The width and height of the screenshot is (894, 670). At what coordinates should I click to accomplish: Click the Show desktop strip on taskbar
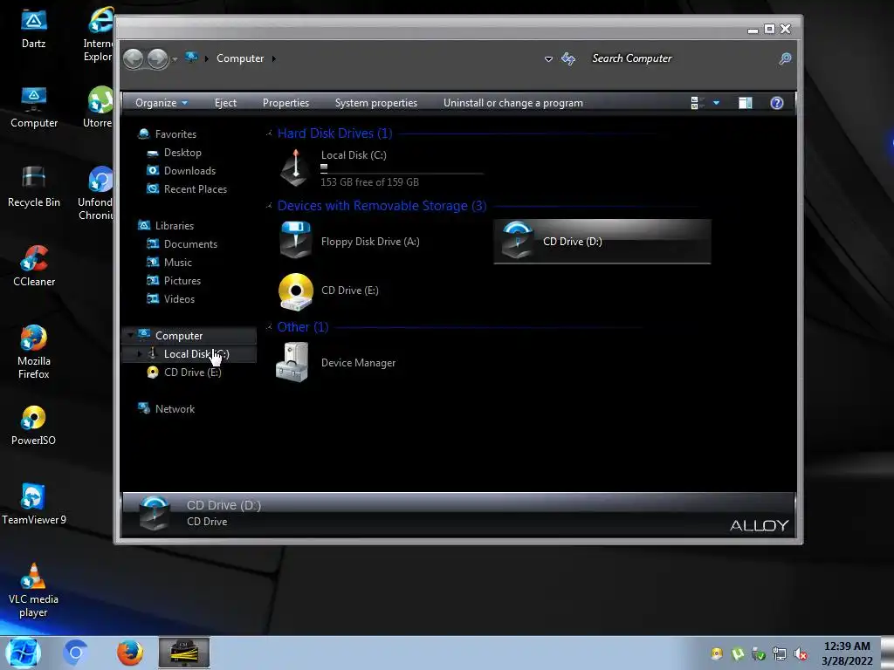(888, 653)
